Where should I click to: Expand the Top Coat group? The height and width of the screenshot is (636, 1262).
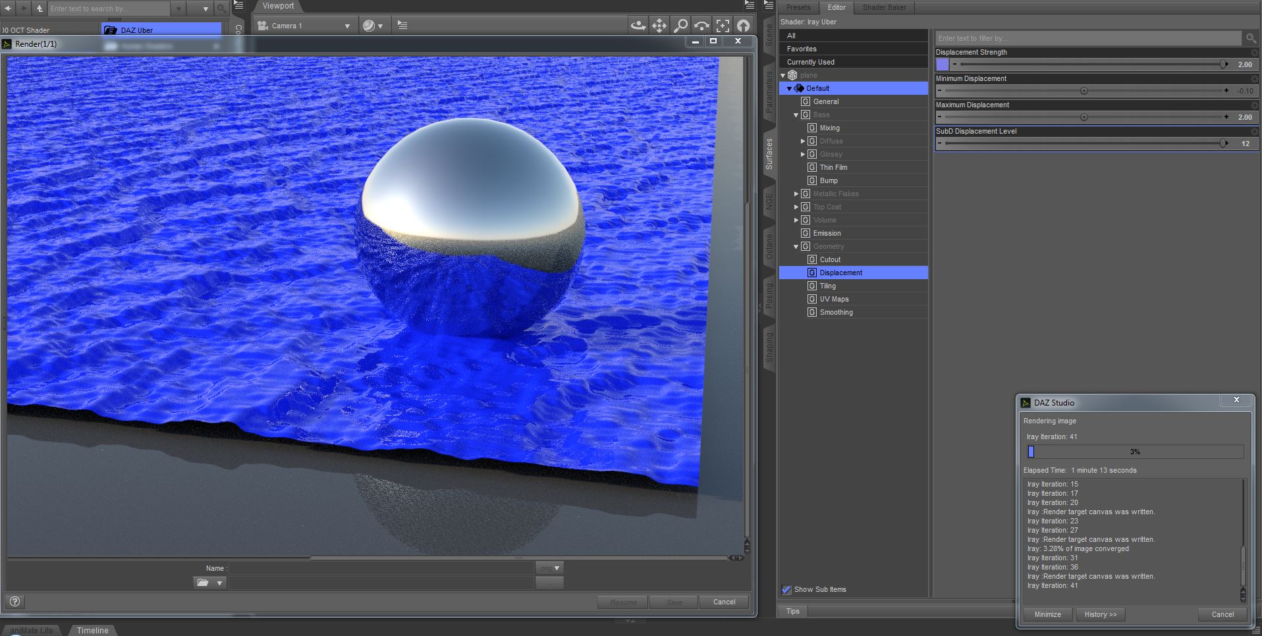click(796, 207)
